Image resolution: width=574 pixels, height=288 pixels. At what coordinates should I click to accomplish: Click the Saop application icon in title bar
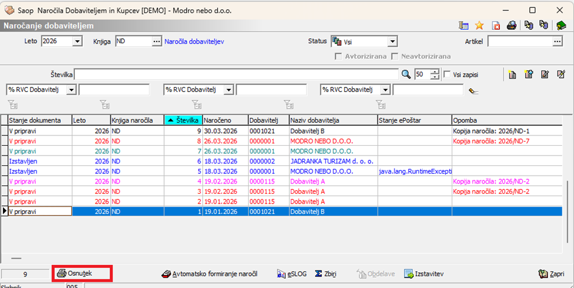tap(9, 10)
